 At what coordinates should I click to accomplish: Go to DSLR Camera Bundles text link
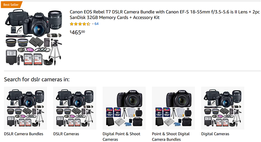23,134
